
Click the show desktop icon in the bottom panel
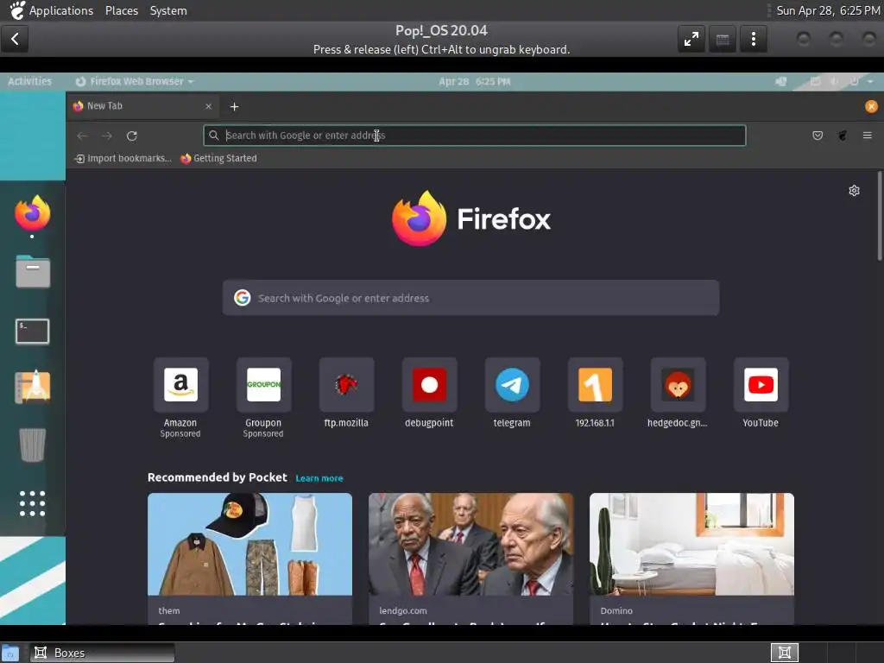point(10,653)
